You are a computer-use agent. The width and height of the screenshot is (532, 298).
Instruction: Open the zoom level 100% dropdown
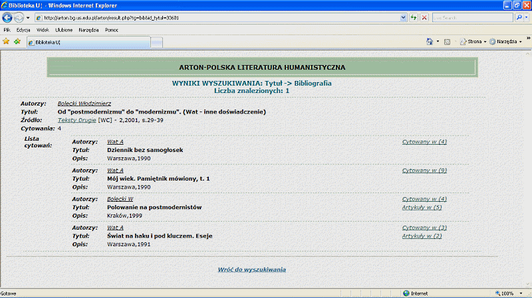pos(519,293)
